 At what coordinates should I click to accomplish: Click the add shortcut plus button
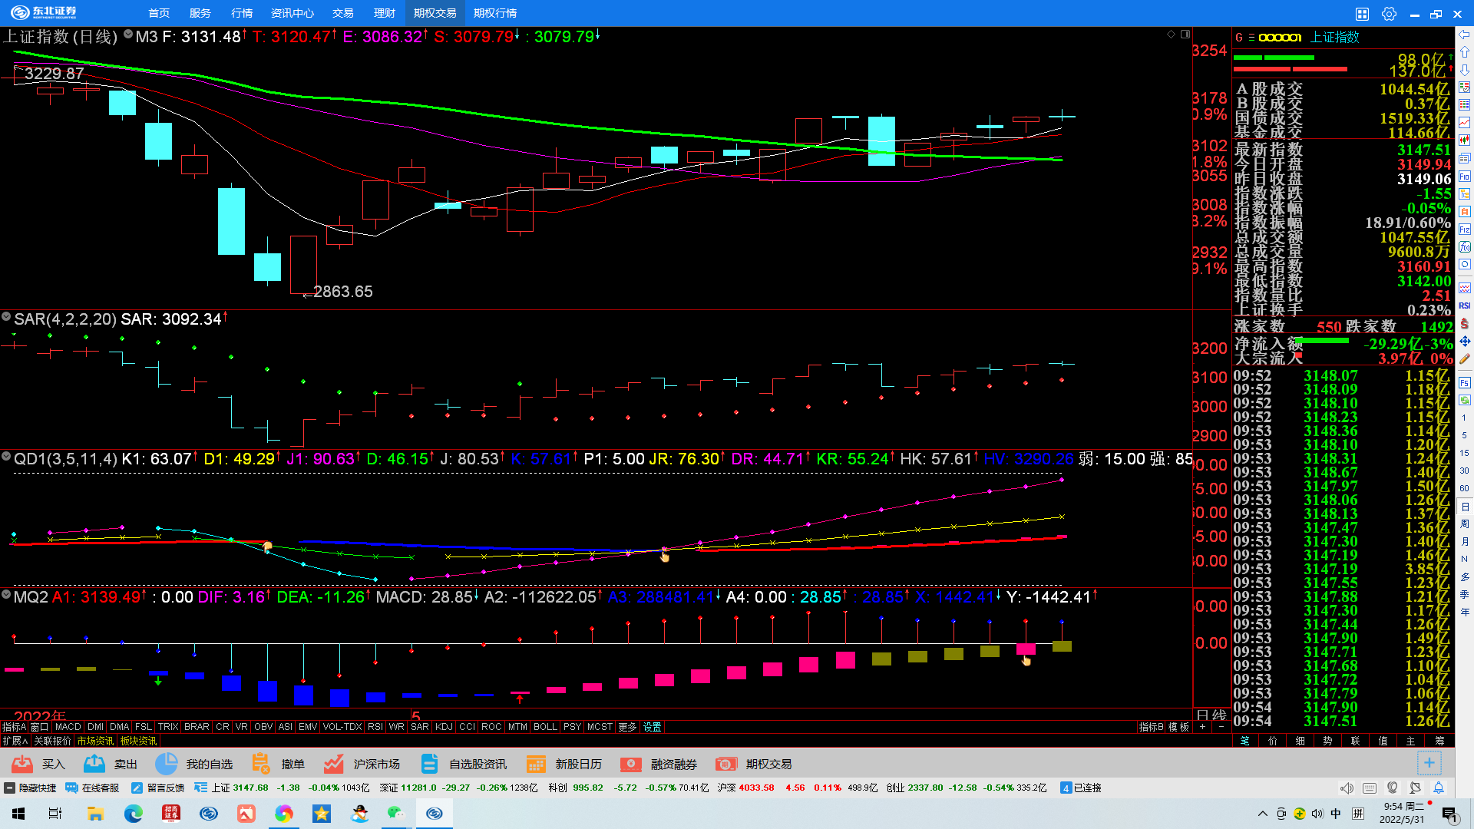pyautogui.click(x=1429, y=763)
